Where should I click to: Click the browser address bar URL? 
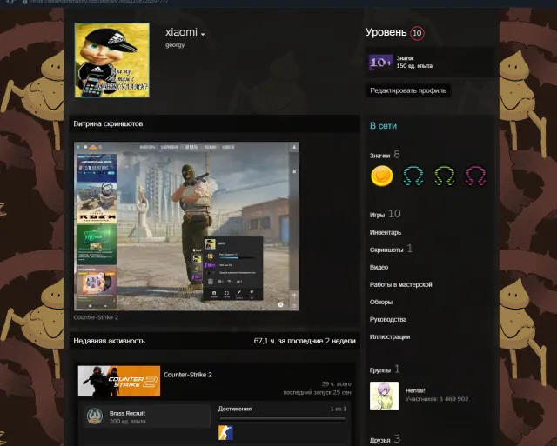coord(99,2)
